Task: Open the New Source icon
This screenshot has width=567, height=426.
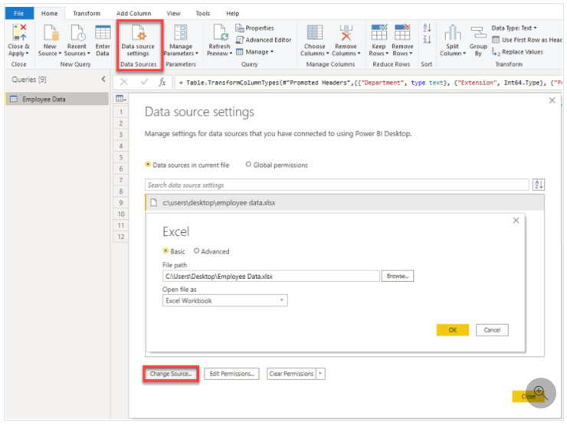Action: [51, 32]
